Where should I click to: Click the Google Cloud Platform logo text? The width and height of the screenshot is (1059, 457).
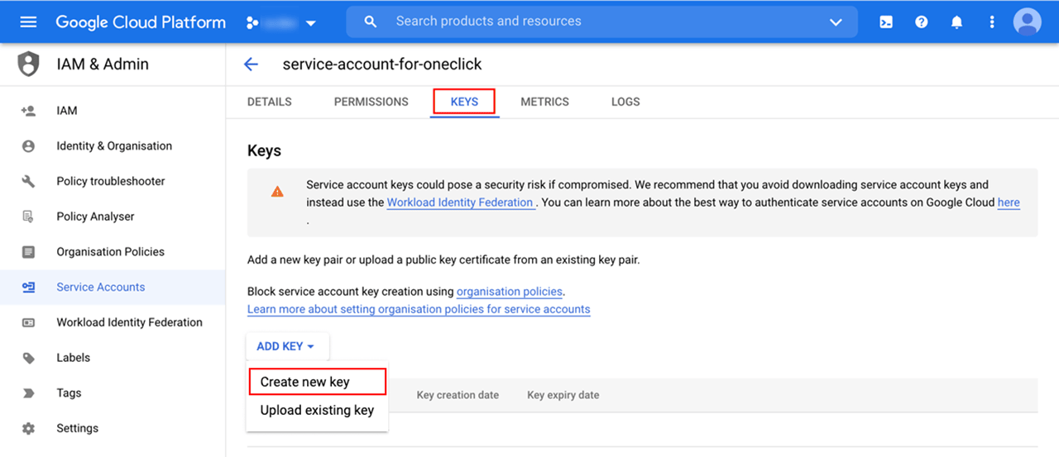click(x=141, y=22)
